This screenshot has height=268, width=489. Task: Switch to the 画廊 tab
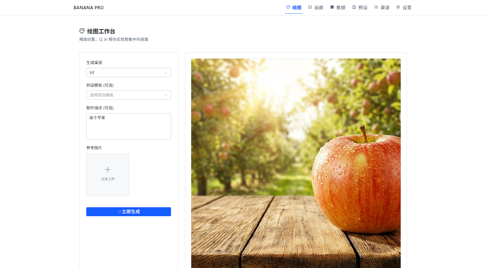pos(316,7)
